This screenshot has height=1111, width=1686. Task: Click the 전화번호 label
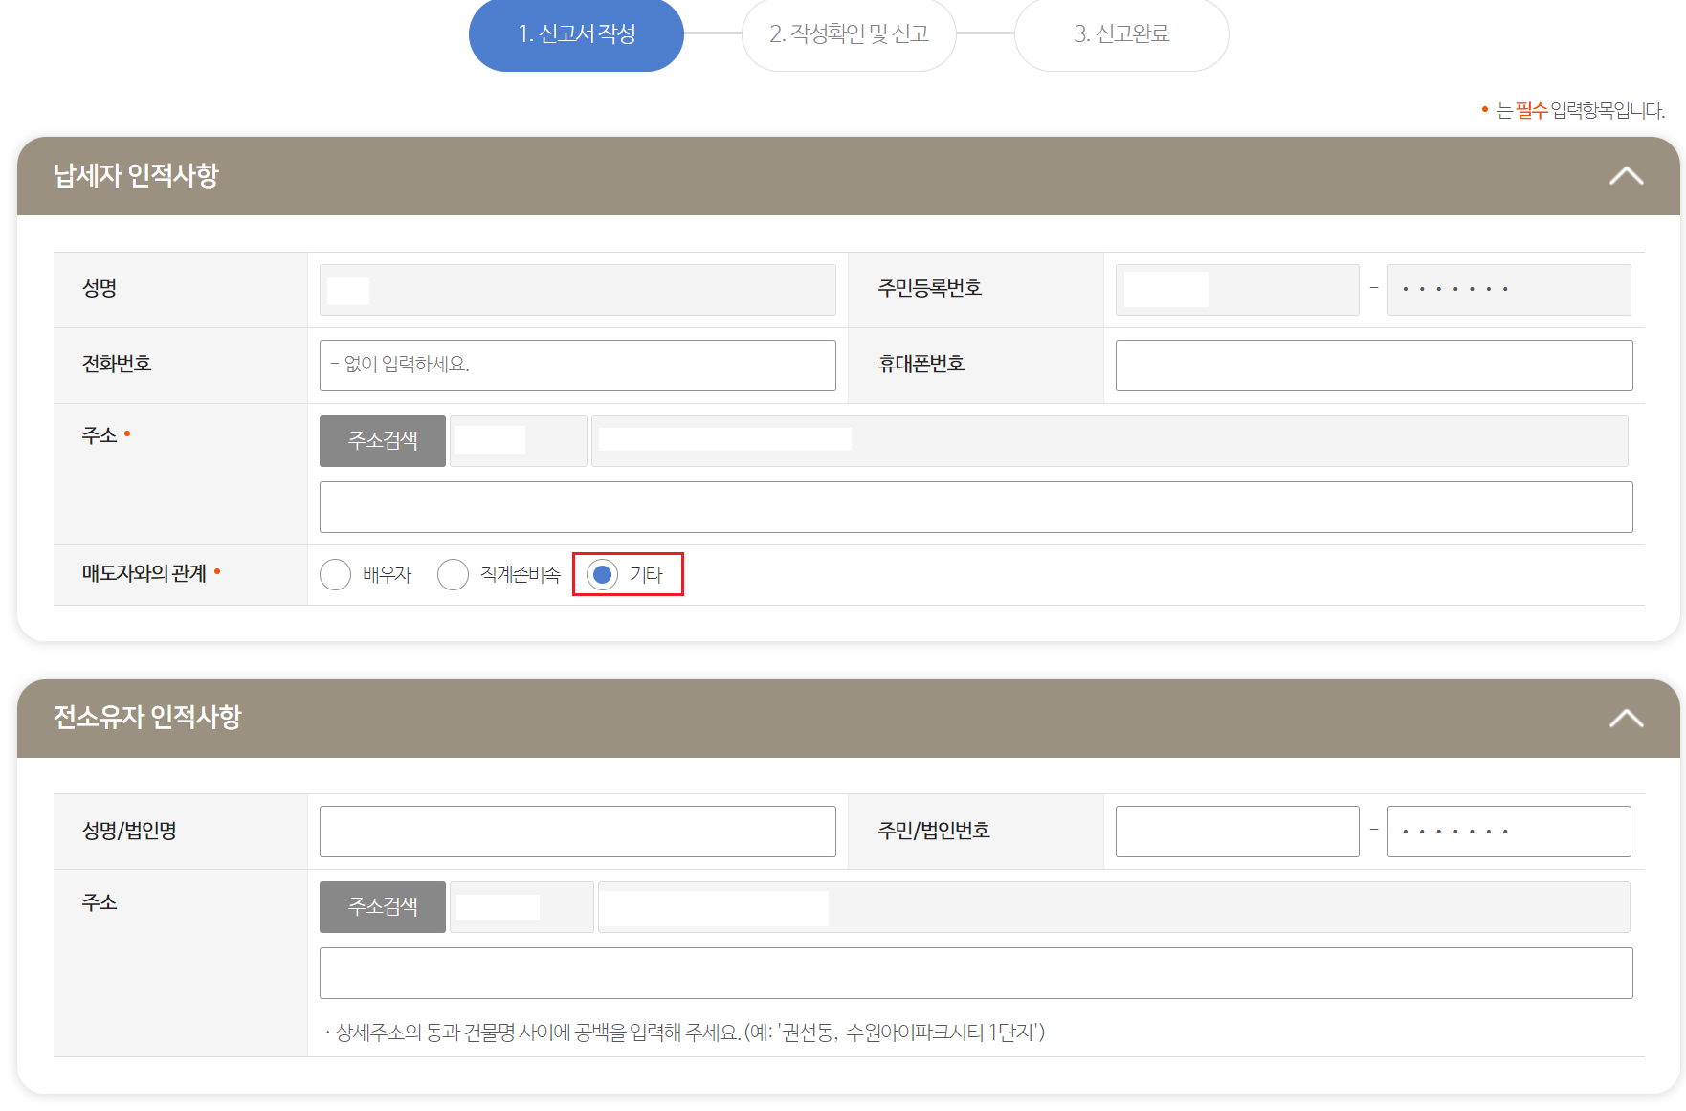click(x=117, y=364)
